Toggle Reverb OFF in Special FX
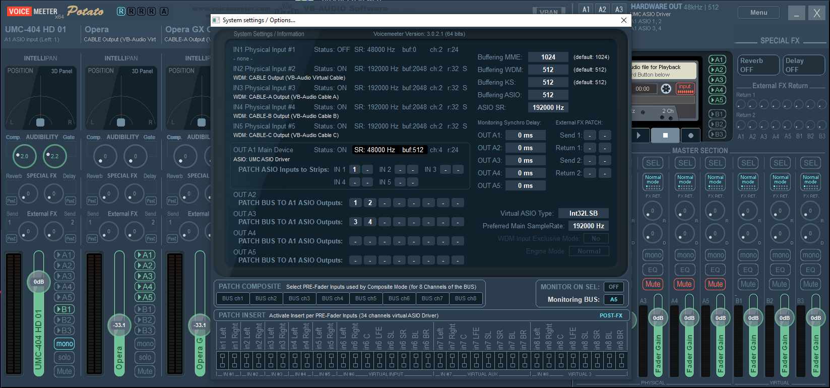This screenshot has height=388, width=830. coord(757,65)
